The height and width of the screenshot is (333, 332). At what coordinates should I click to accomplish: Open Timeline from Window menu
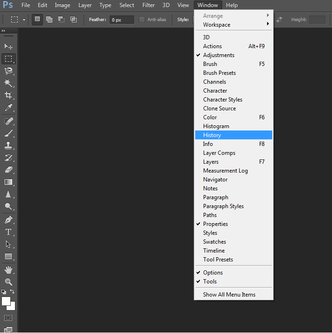[233, 251]
